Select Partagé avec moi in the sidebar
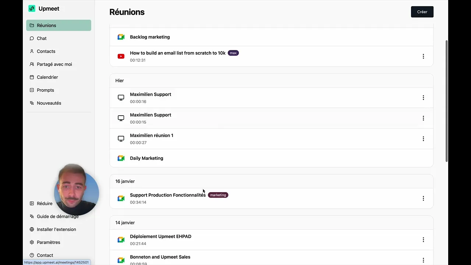Image resolution: width=471 pixels, height=265 pixels. (54, 64)
